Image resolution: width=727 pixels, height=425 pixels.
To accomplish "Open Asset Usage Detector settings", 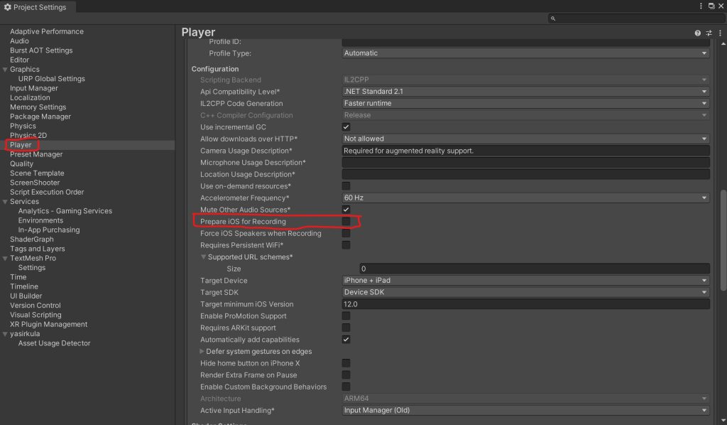I will tap(54, 343).
